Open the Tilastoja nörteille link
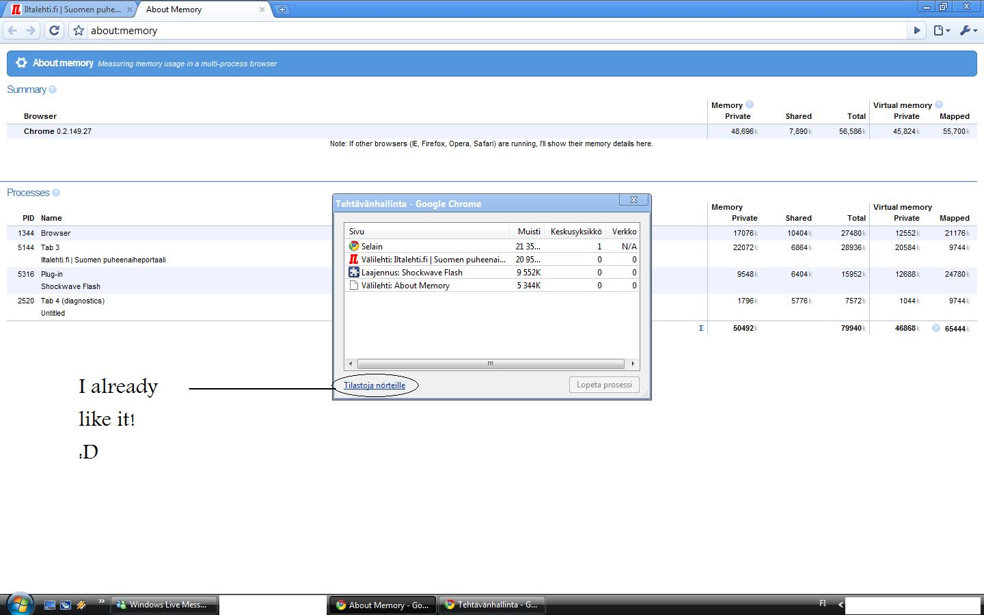Viewport: 984px width, 615px height. 374,385
